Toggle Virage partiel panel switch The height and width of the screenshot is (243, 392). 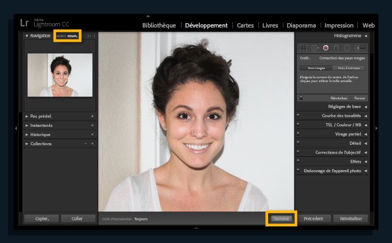point(298,133)
